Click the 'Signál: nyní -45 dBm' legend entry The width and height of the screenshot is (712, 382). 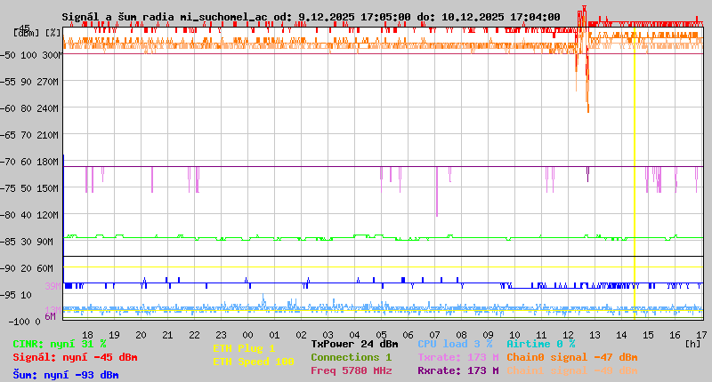(x=75, y=357)
